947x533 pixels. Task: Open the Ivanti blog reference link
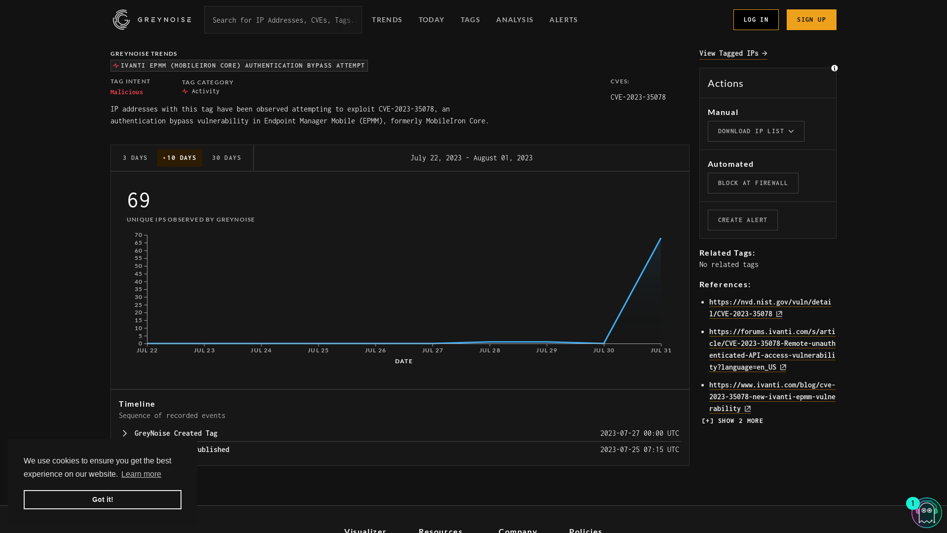coord(772,397)
